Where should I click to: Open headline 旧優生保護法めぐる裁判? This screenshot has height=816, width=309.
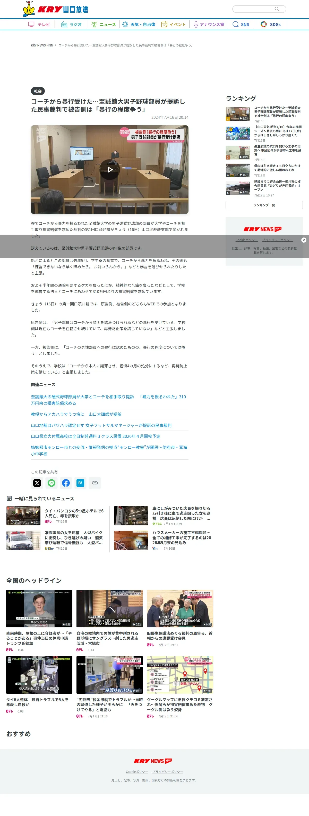tap(180, 636)
